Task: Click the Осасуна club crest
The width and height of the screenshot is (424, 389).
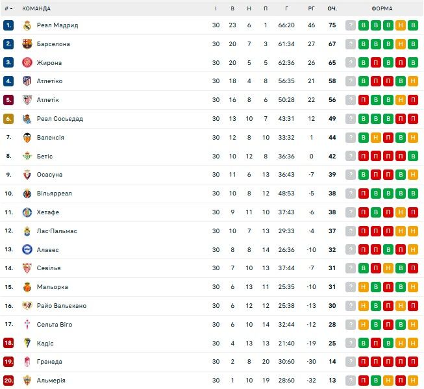Action: 27,175
